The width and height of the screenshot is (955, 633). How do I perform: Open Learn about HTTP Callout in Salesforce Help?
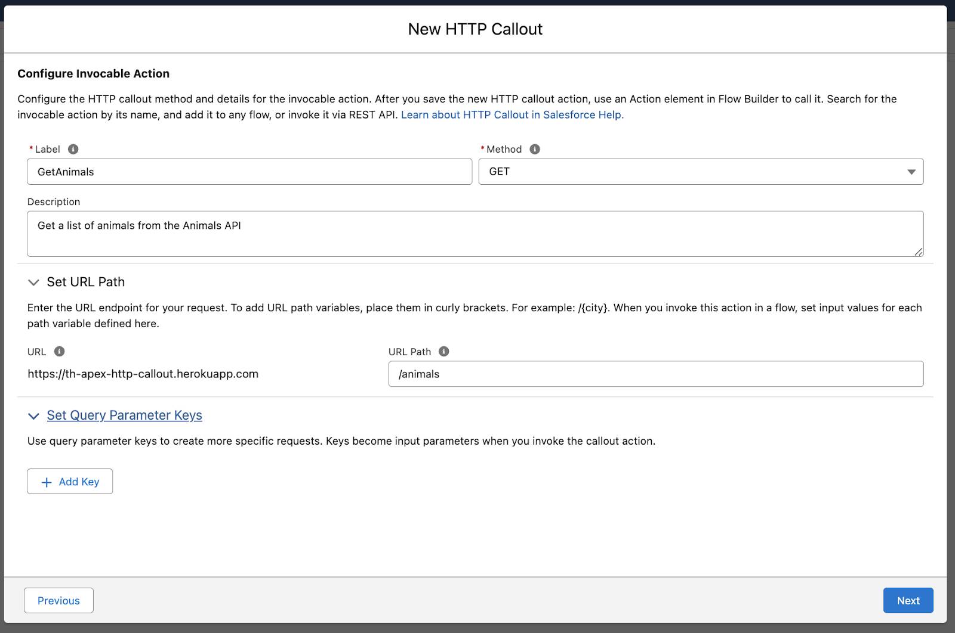coord(513,114)
